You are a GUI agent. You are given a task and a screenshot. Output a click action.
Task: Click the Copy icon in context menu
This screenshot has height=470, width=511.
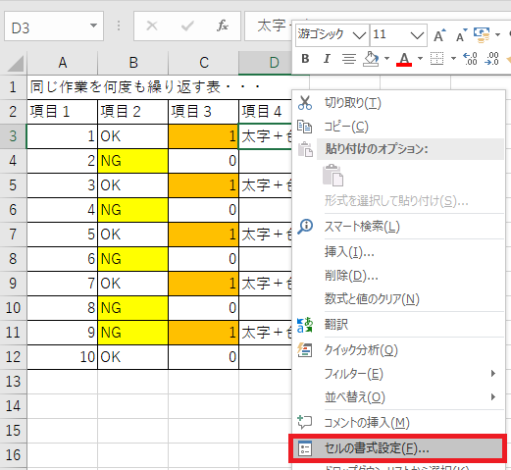coord(304,127)
